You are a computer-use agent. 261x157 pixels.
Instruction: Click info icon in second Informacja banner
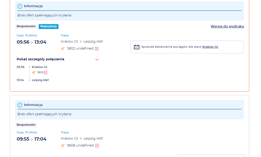(20, 105)
